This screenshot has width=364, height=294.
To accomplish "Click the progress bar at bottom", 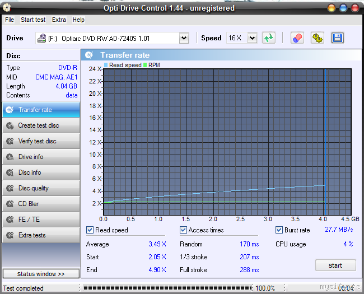I will click(x=167, y=288).
